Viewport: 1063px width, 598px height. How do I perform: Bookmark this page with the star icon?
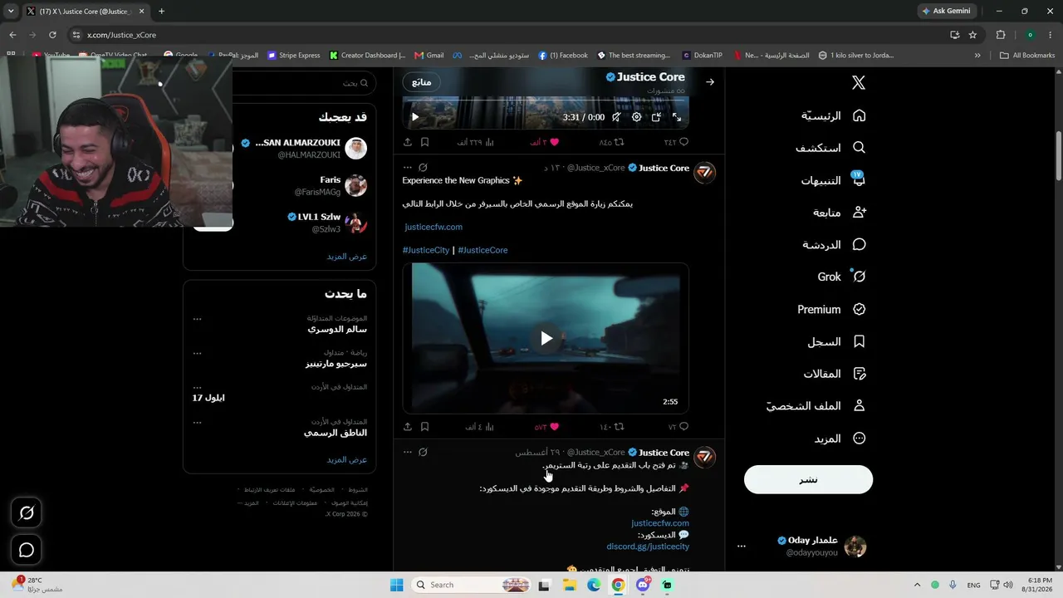click(972, 35)
